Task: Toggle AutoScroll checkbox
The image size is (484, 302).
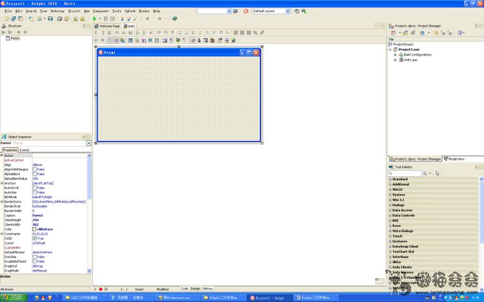Action: (x=35, y=188)
